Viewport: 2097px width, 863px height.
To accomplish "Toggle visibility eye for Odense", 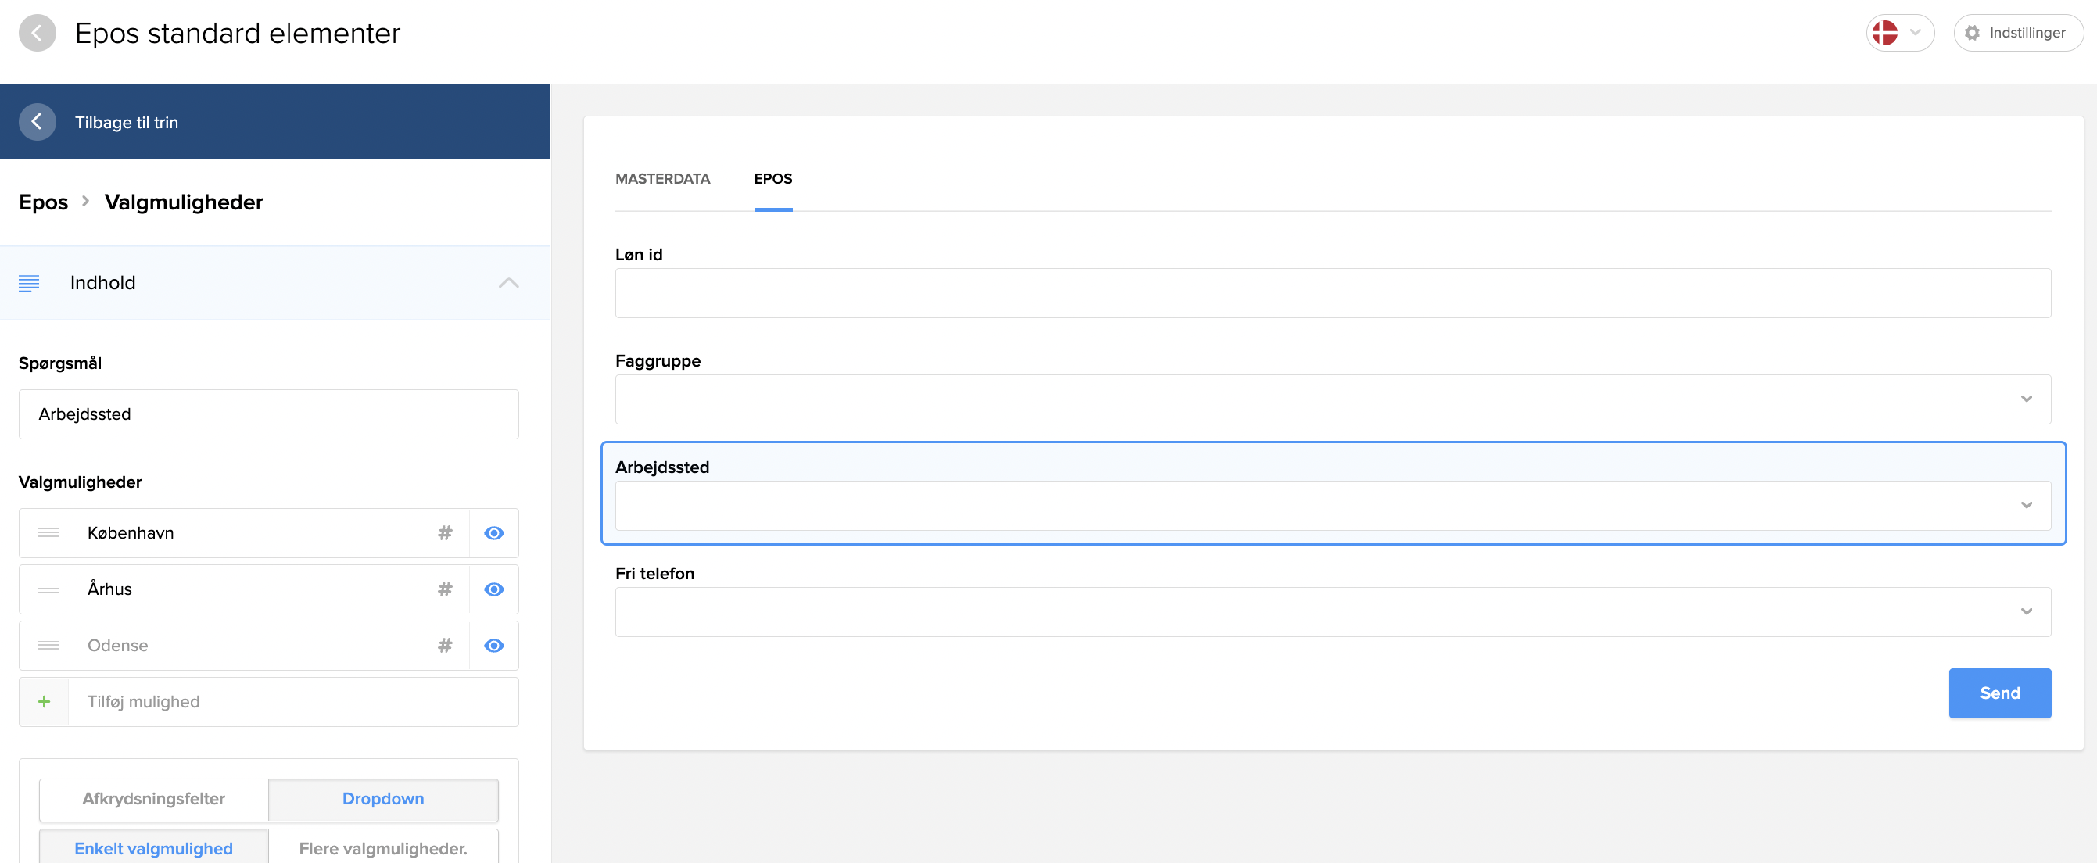I will click(493, 646).
